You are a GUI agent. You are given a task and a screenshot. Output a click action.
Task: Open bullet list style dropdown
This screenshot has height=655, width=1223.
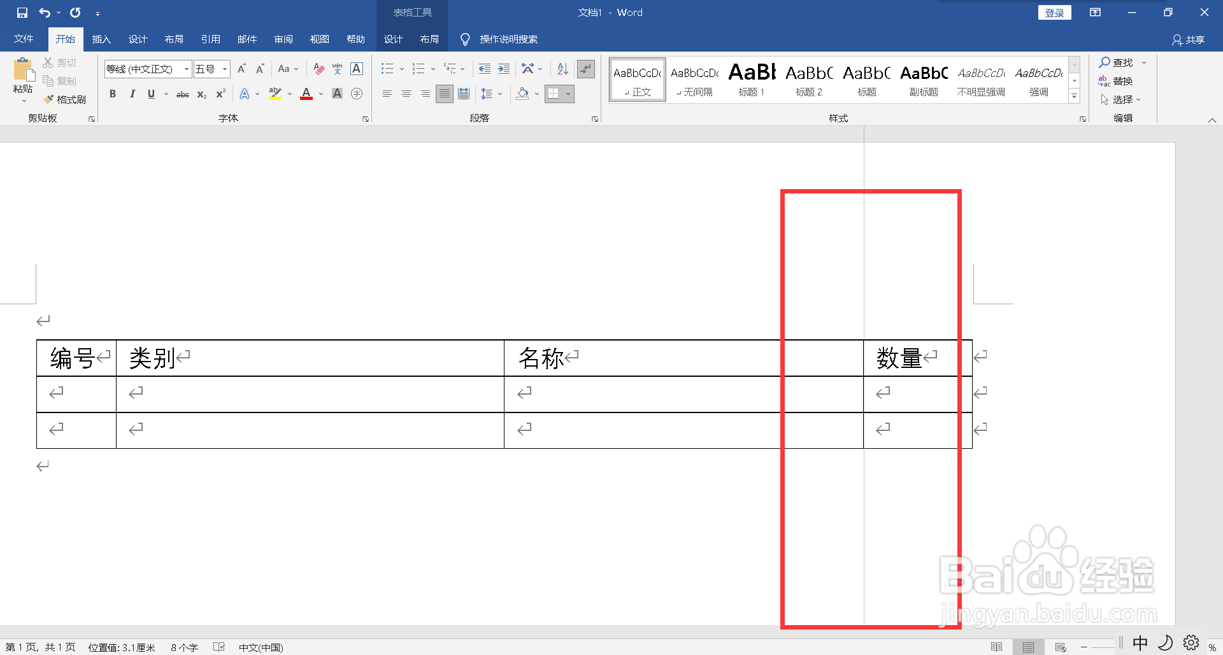click(x=402, y=69)
